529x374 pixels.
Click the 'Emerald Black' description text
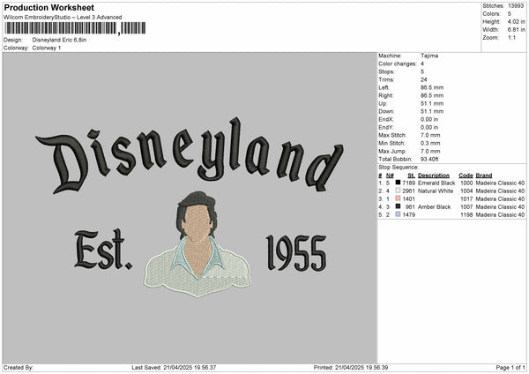coord(436,183)
